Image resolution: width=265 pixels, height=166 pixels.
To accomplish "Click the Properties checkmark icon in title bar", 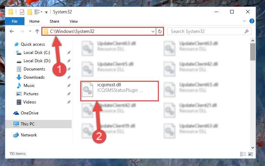I will point(22,12).
